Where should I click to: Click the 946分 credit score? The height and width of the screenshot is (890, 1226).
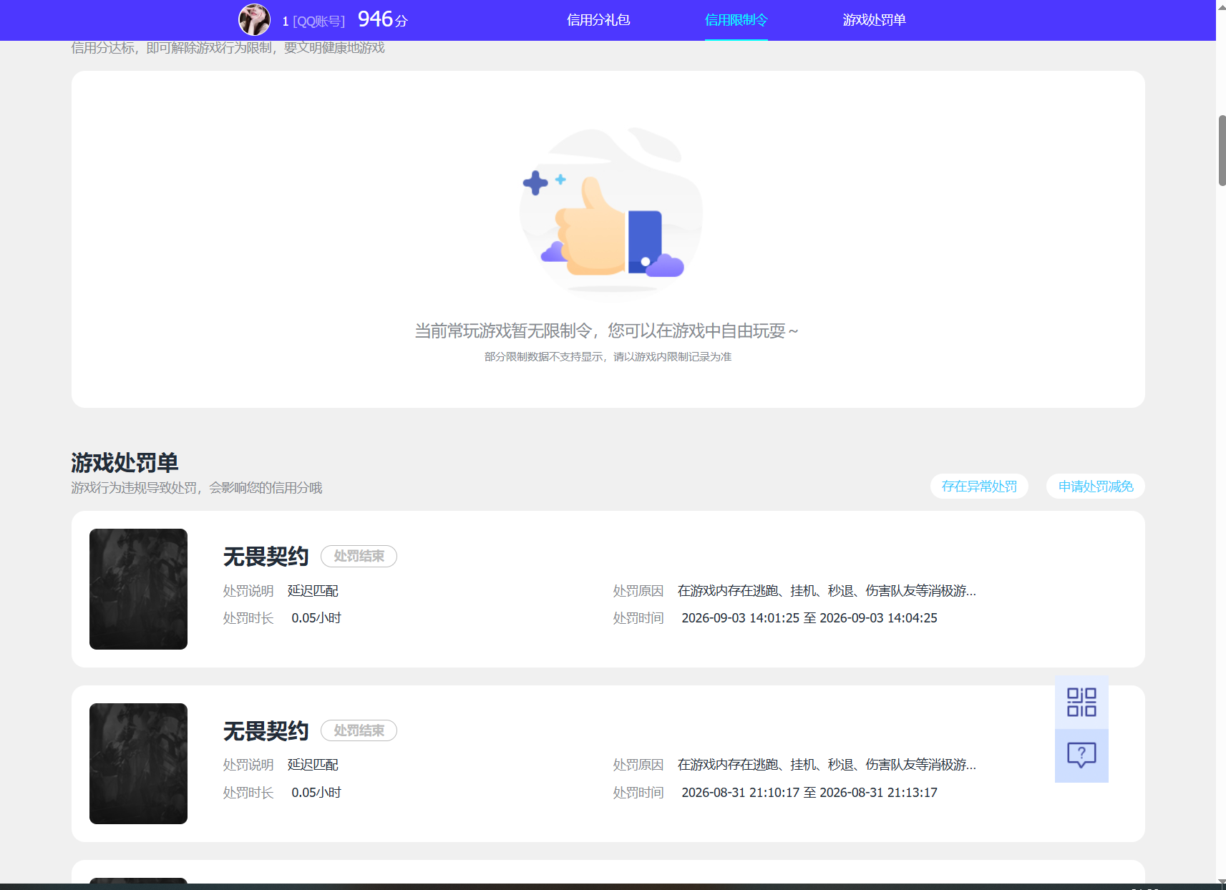382,19
